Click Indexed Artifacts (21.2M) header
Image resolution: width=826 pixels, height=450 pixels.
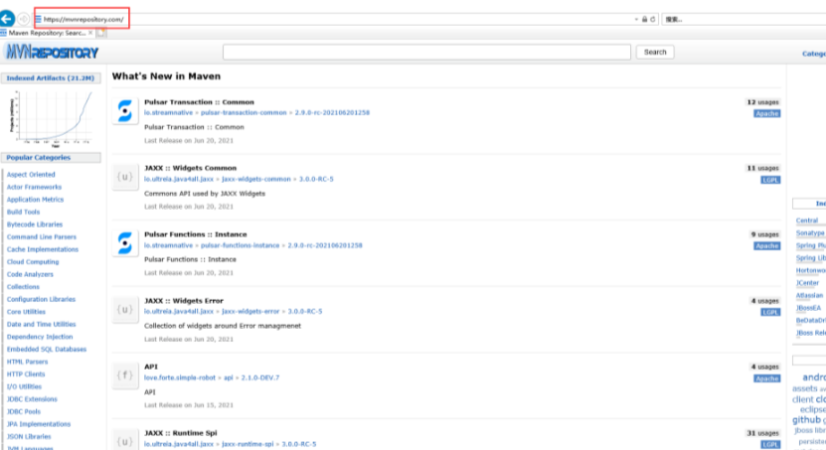pyautogui.click(x=51, y=77)
